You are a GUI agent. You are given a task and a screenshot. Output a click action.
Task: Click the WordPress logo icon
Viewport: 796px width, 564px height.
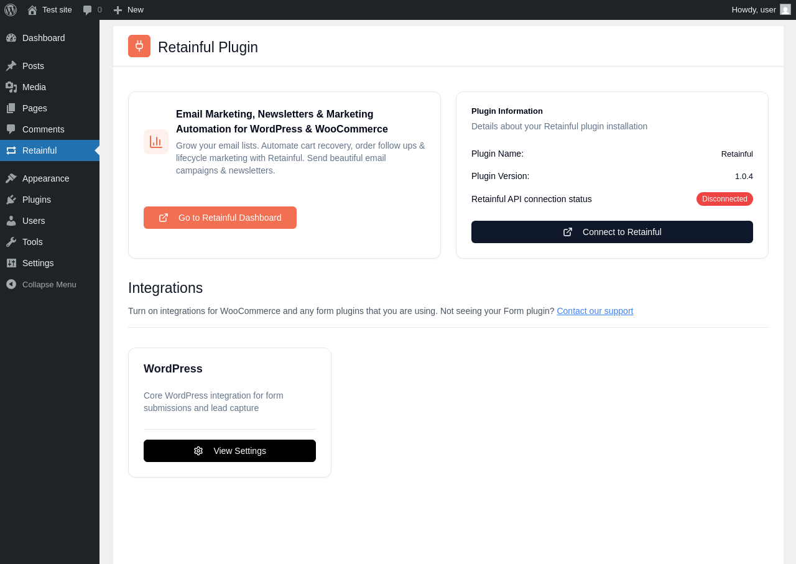point(11,10)
